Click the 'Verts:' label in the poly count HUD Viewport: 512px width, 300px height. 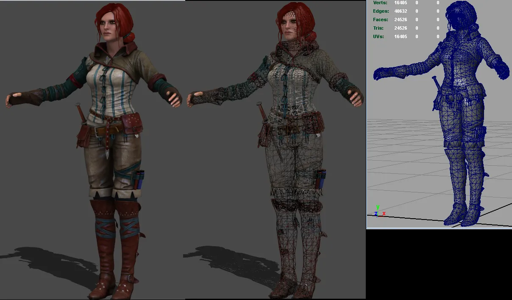380,3
